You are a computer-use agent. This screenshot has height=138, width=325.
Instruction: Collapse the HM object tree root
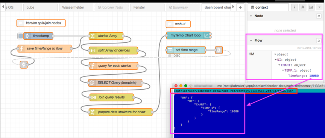275,54
